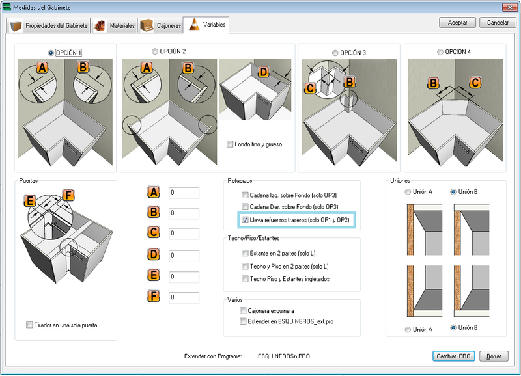Click the Cancelar button
The height and width of the screenshot is (376, 521).
(x=498, y=23)
